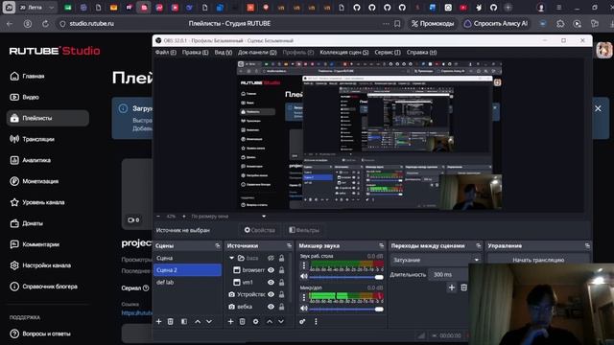Open preview scaling dropdown arrow
614x345 pixels.
(264, 217)
